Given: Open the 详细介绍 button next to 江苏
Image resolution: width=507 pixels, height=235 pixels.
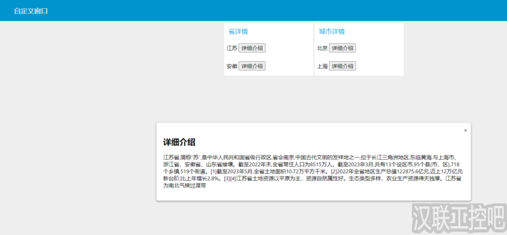Looking at the screenshot, I should point(252,49).
